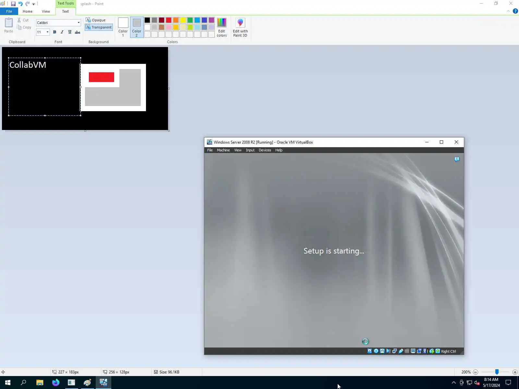Open the Windows Start menu
The image size is (519, 389).
click(x=8, y=383)
